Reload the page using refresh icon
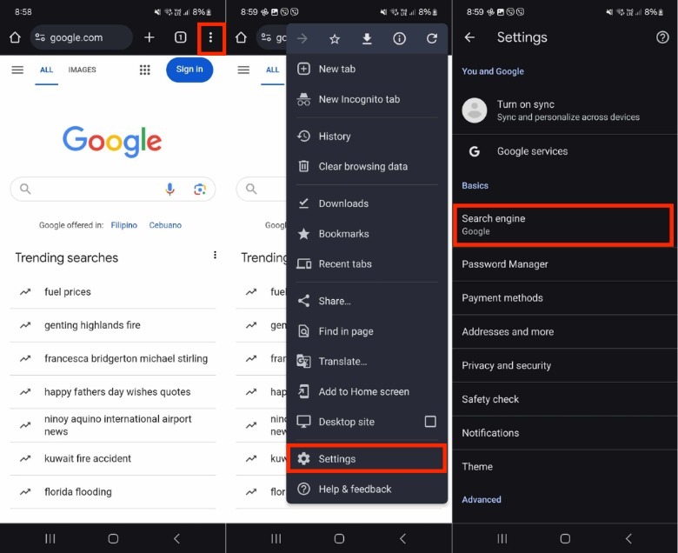Viewport: 678px width, 553px height. tap(431, 39)
